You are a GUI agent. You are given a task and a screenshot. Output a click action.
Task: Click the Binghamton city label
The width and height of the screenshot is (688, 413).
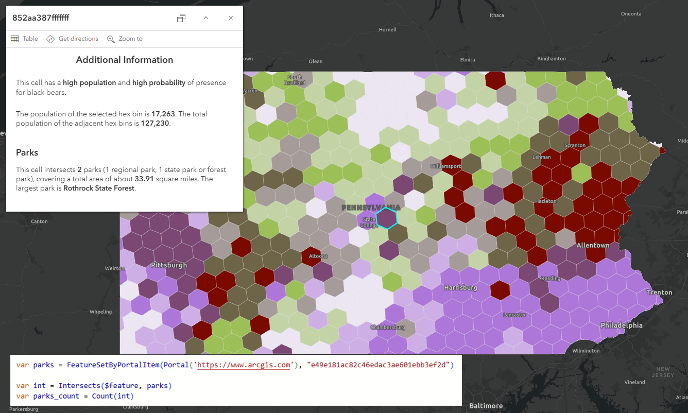coord(551,59)
